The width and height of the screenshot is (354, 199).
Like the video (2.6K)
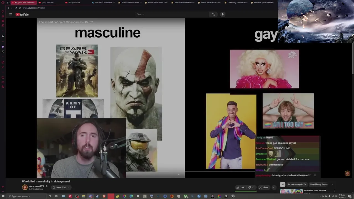click(x=240, y=187)
